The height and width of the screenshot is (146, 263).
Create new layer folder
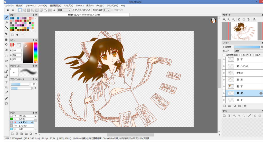coord(229,106)
